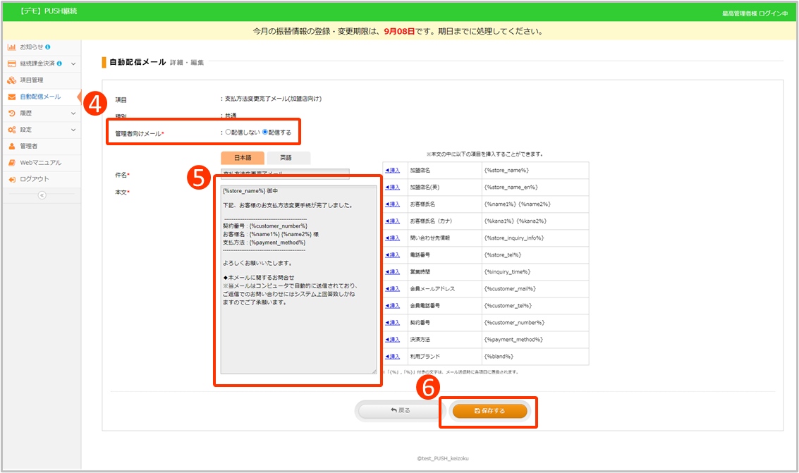
Task: Expand the 履歴 menu chevron
Action: (x=73, y=113)
